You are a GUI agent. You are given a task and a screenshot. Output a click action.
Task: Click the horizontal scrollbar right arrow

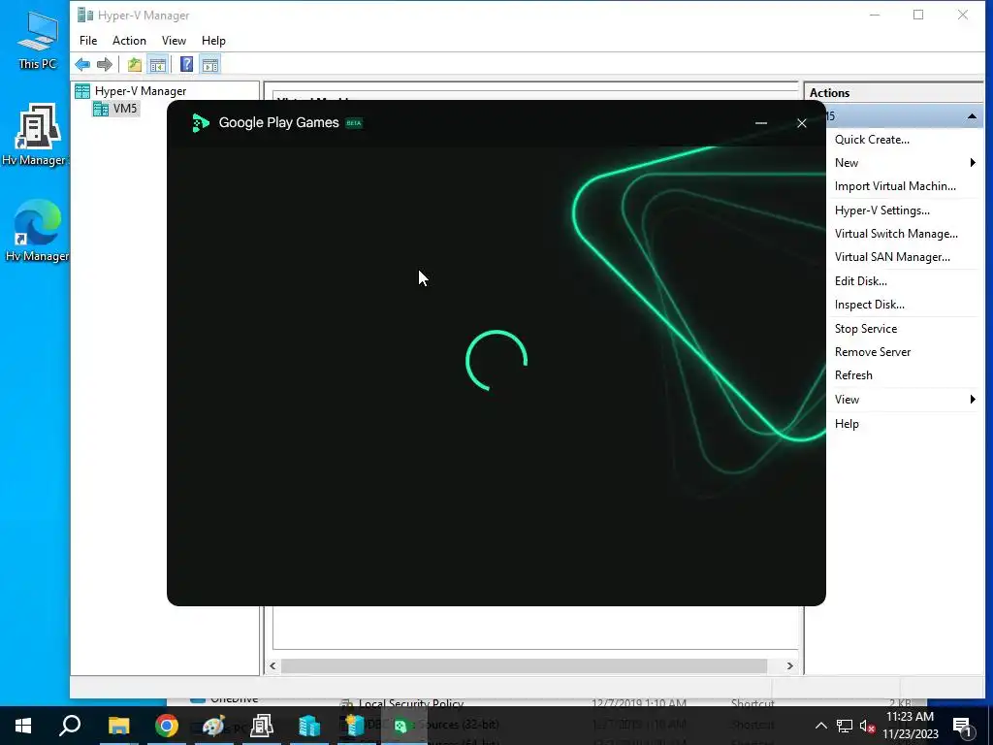[x=789, y=665]
